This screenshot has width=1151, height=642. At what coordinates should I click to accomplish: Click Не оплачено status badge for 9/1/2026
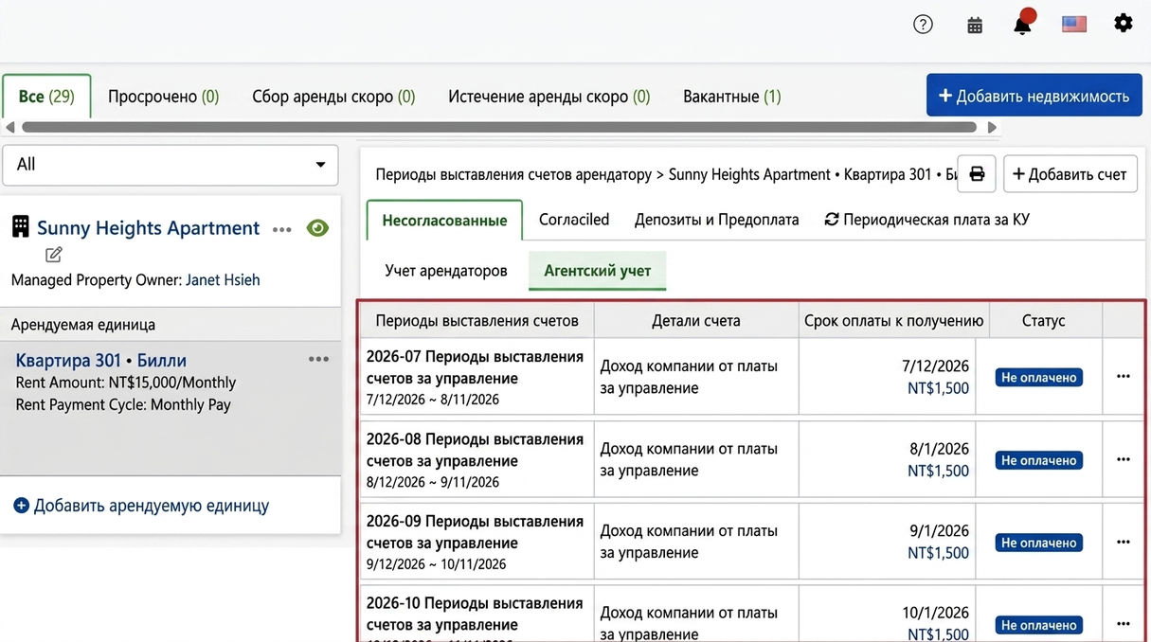click(1039, 542)
